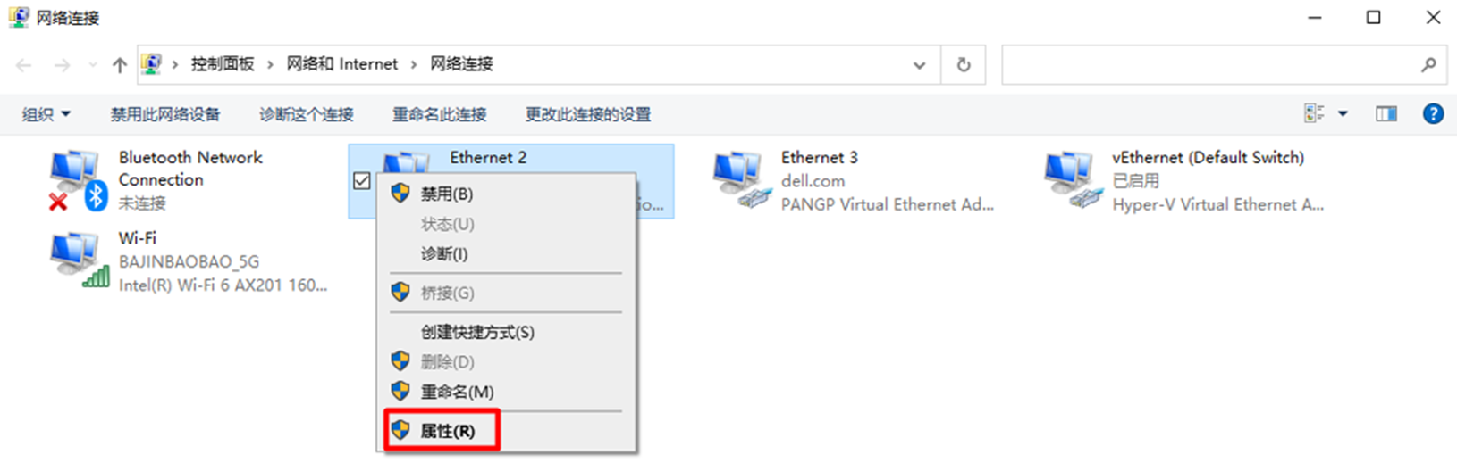1457x463 pixels.
Task: Expand the 组织 dropdown menu
Action: tap(46, 114)
